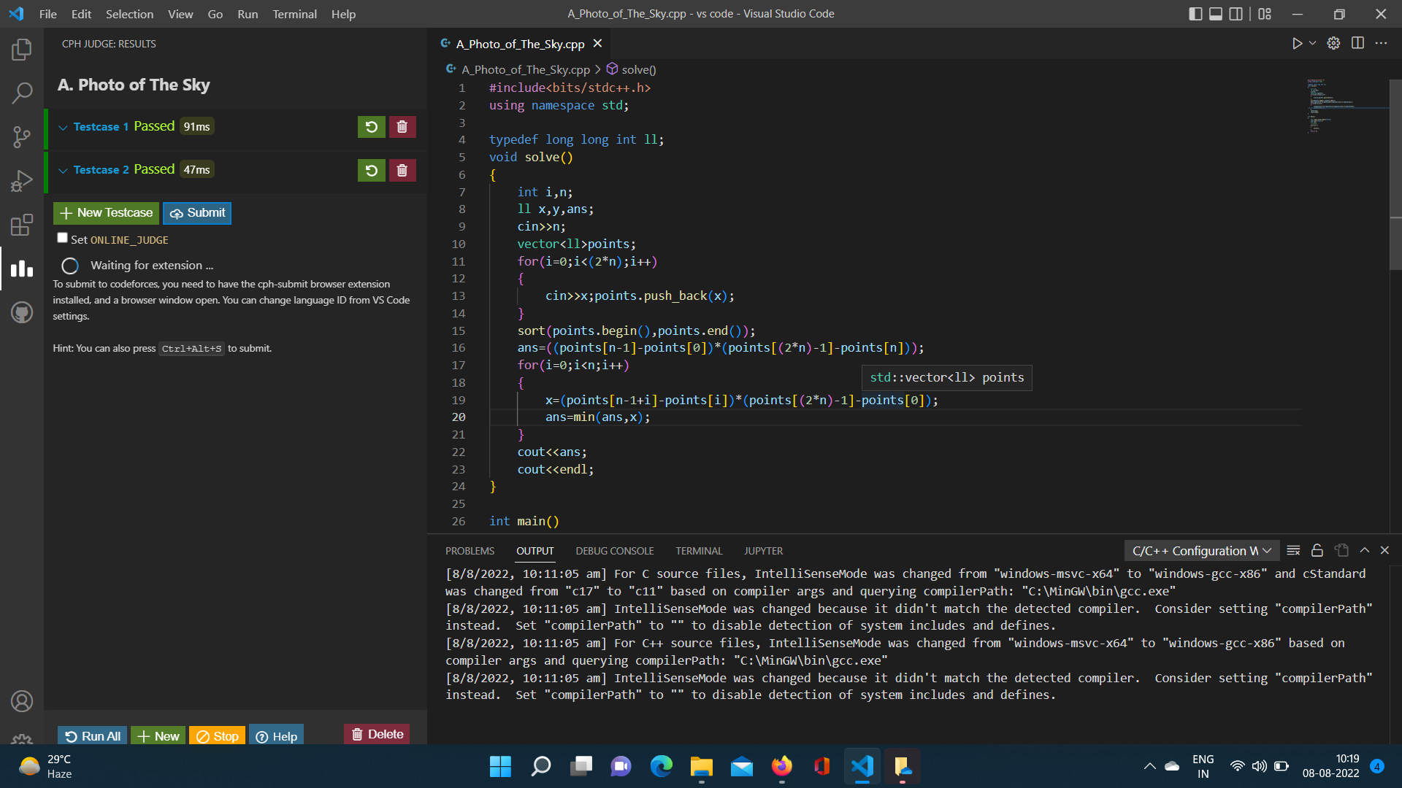
Task: Switch to the DEBUG CONSOLE tab
Action: coord(614,551)
